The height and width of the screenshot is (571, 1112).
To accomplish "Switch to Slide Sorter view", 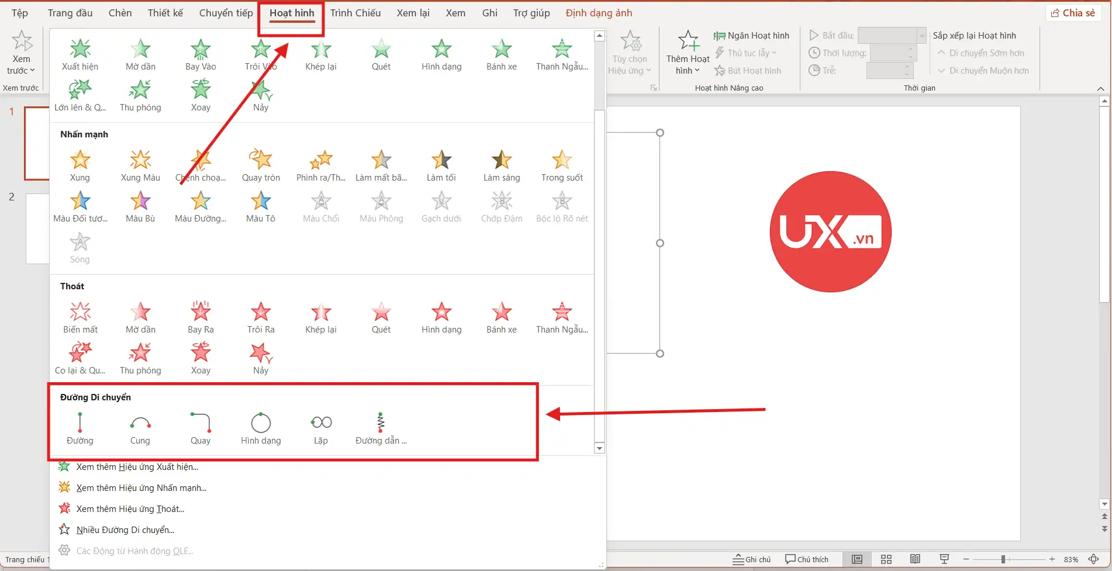I will pos(886,559).
